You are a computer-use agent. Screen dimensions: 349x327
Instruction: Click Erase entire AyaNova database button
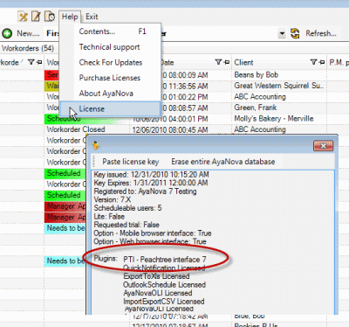223,162
